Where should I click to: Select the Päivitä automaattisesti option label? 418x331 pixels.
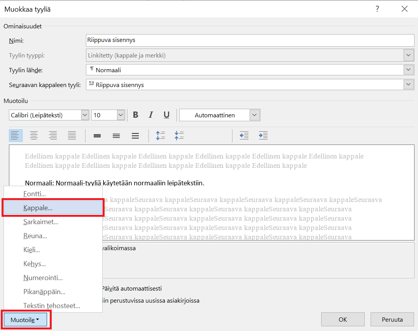pos(132,288)
